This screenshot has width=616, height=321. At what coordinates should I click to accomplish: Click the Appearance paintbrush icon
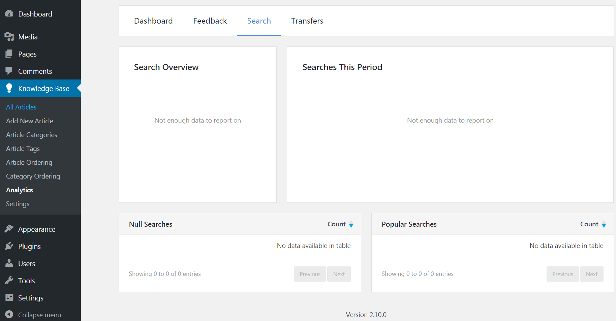click(x=9, y=229)
